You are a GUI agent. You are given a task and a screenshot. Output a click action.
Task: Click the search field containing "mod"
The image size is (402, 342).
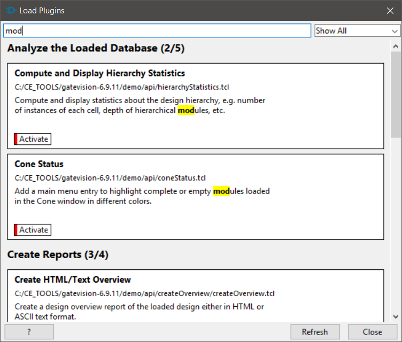[x=157, y=31]
